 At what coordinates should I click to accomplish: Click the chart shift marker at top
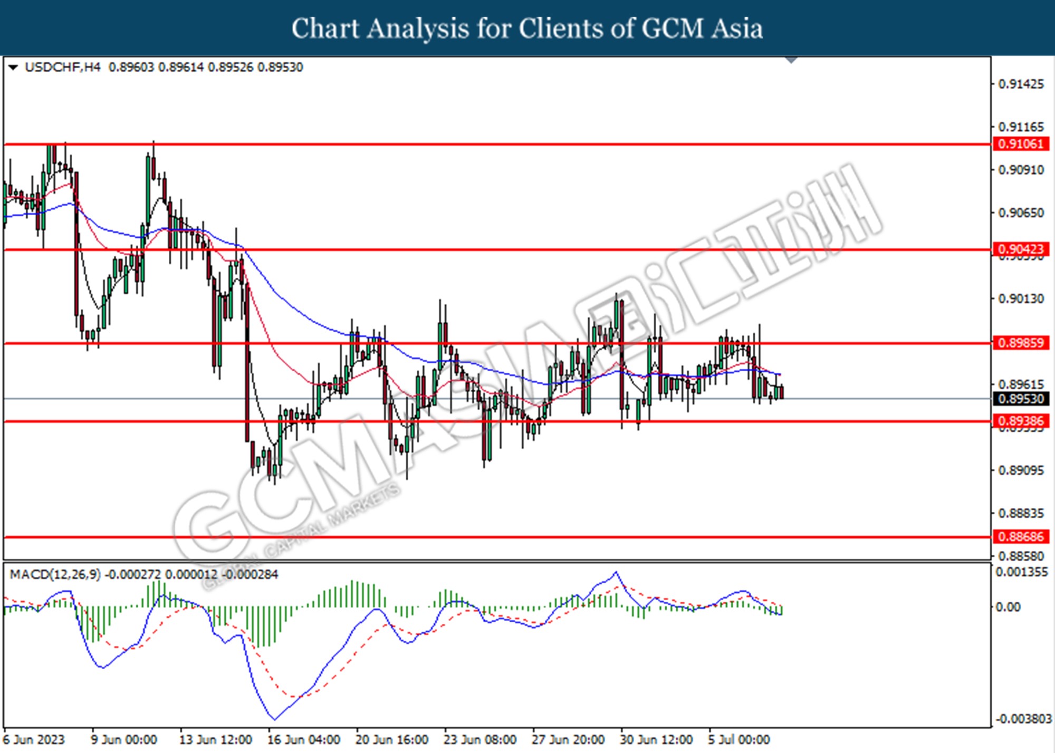[x=790, y=60]
